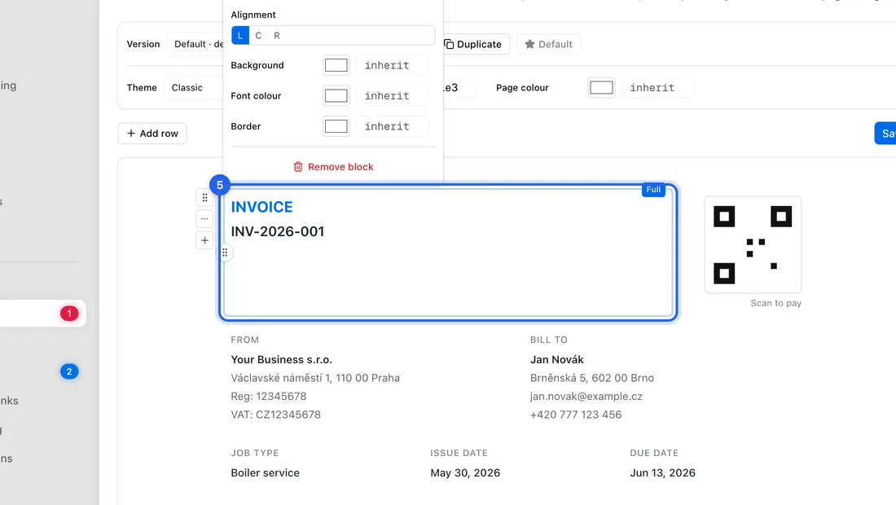
Task: Select Your Business s.r.o. text
Action: pyautogui.click(x=281, y=359)
